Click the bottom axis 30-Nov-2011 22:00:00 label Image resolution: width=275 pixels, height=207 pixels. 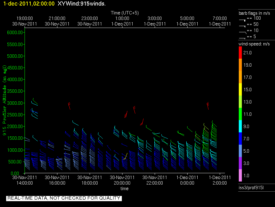click(x=155, y=180)
